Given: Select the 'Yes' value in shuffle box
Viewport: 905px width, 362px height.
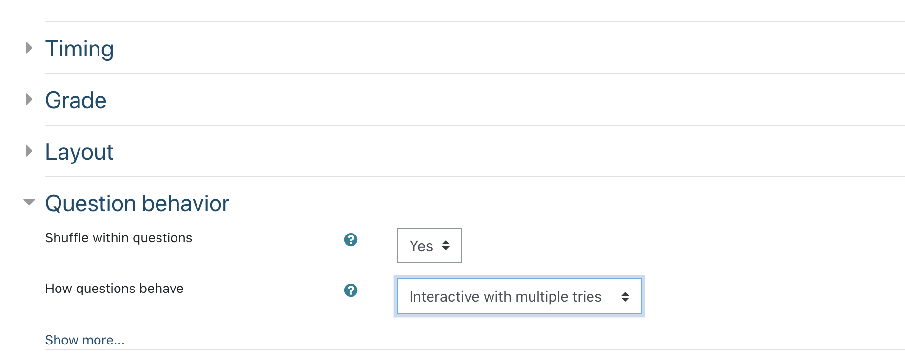Looking at the screenshot, I should coord(421,246).
